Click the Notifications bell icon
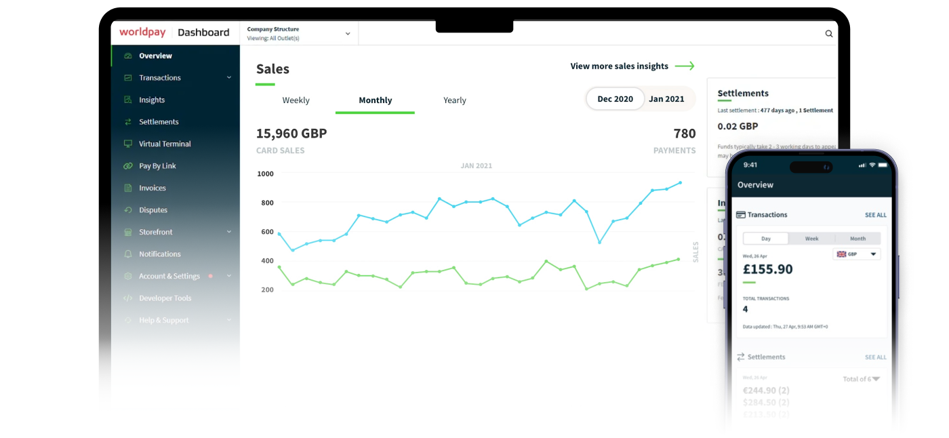 click(127, 254)
